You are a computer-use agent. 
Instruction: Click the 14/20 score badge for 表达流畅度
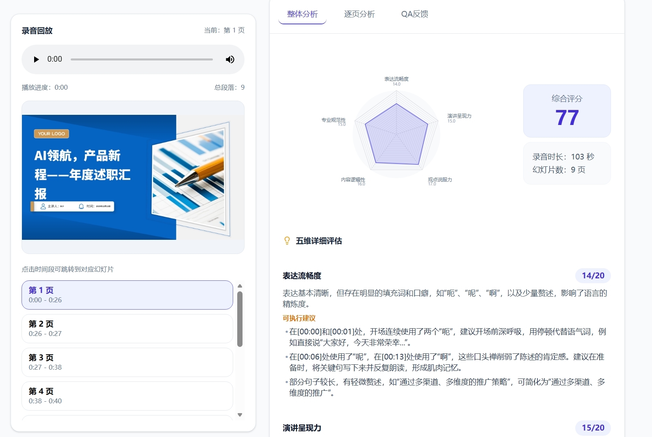[x=594, y=276]
